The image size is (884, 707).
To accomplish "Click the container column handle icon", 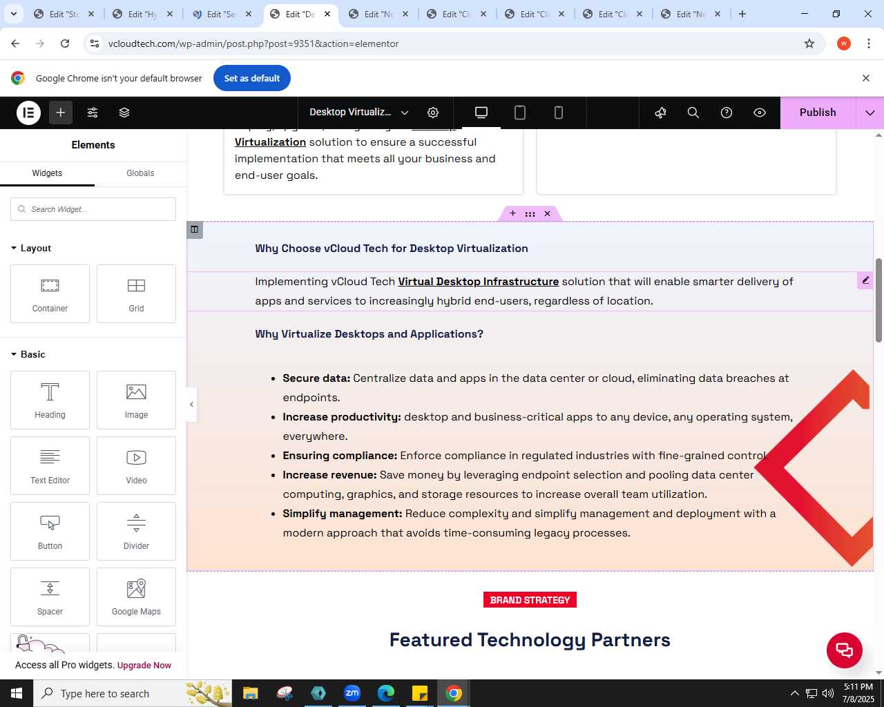I will (195, 229).
